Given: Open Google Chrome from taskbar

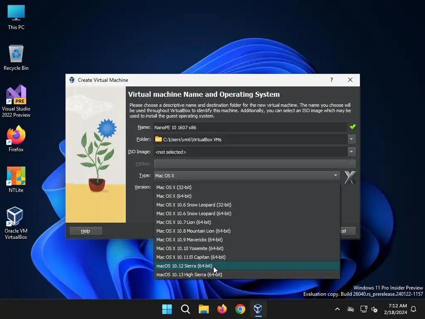Looking at the screenshot, I should point(240,309).
